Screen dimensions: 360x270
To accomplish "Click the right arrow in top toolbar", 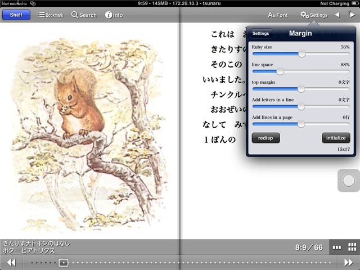I will click(352, 15).
